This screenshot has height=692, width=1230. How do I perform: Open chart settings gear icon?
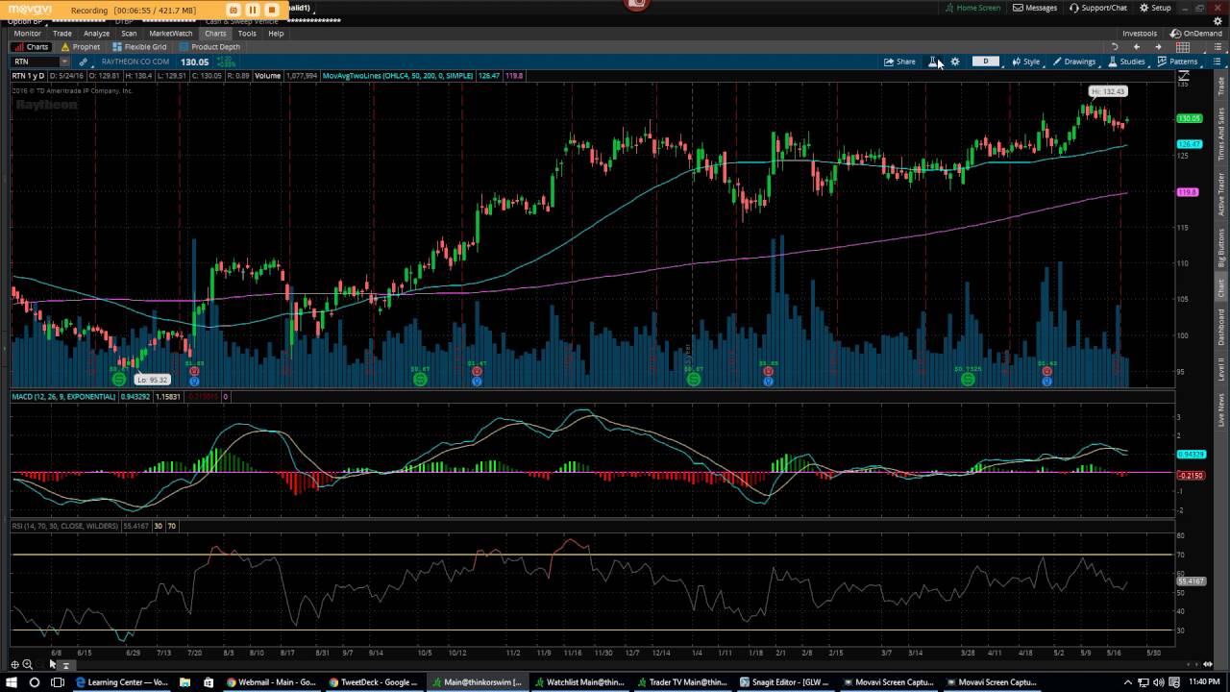954,62
